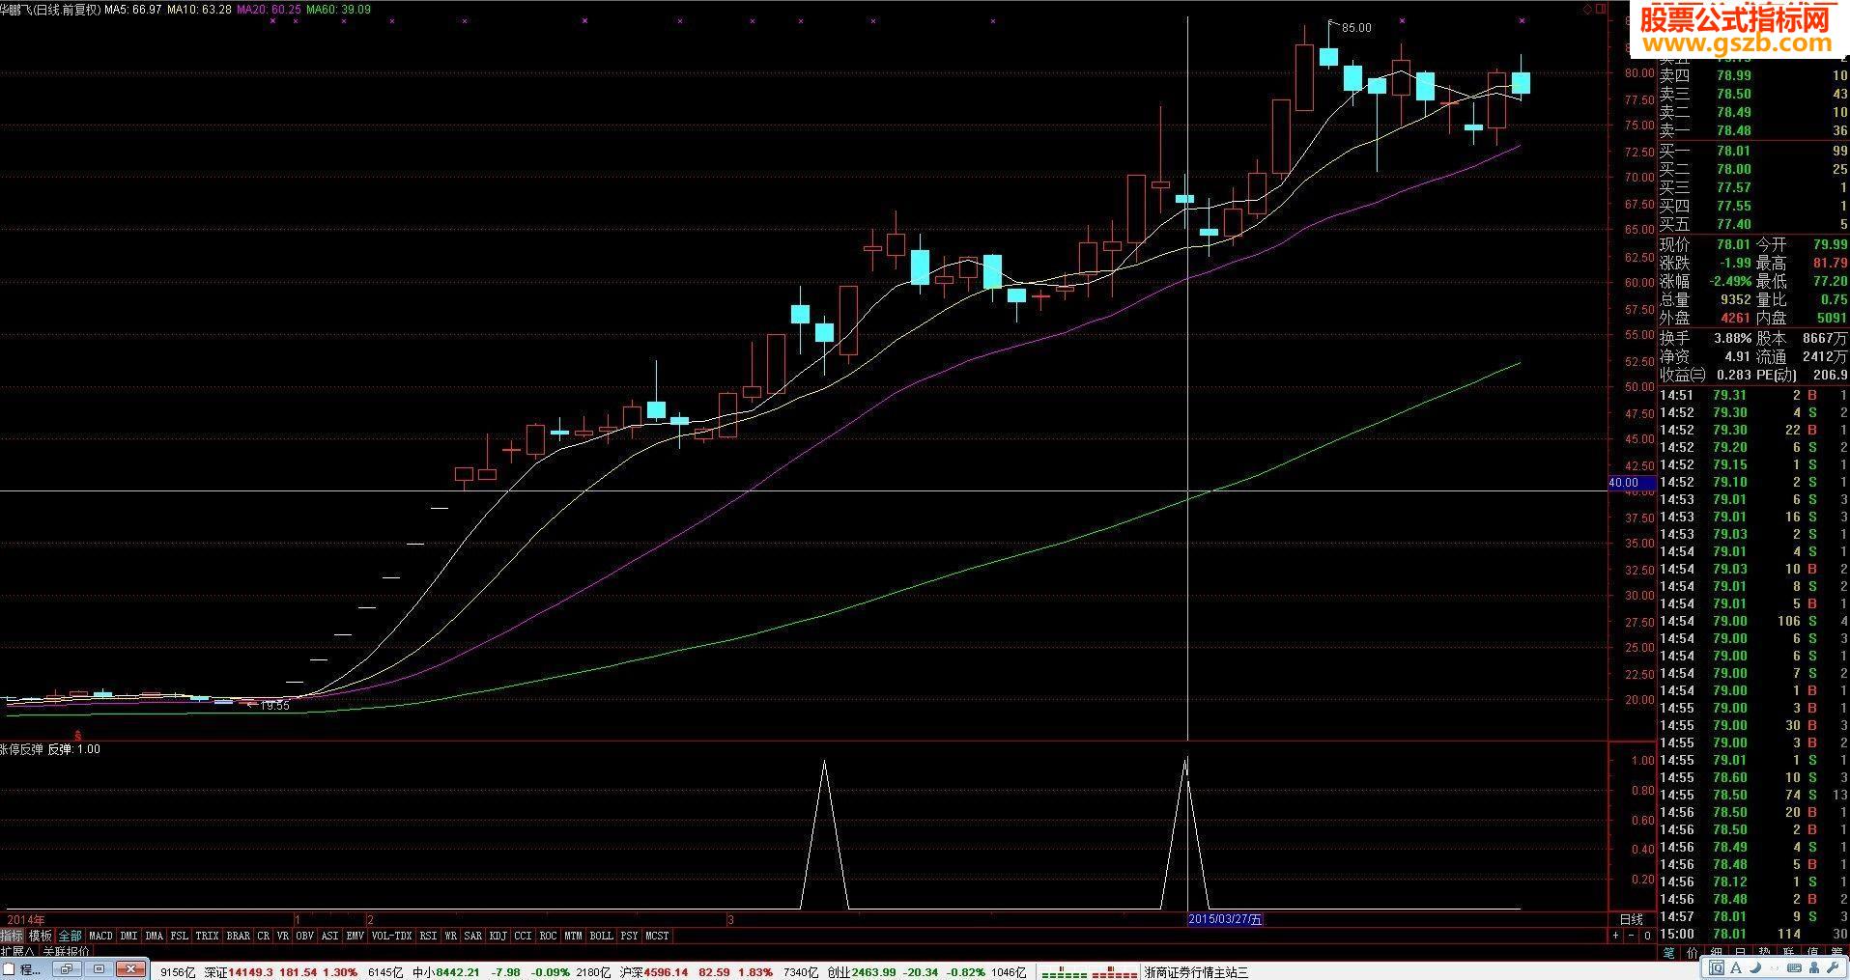
Task: Open the IME Q-icon in the floating input bar
Action: pos(1717,967)
